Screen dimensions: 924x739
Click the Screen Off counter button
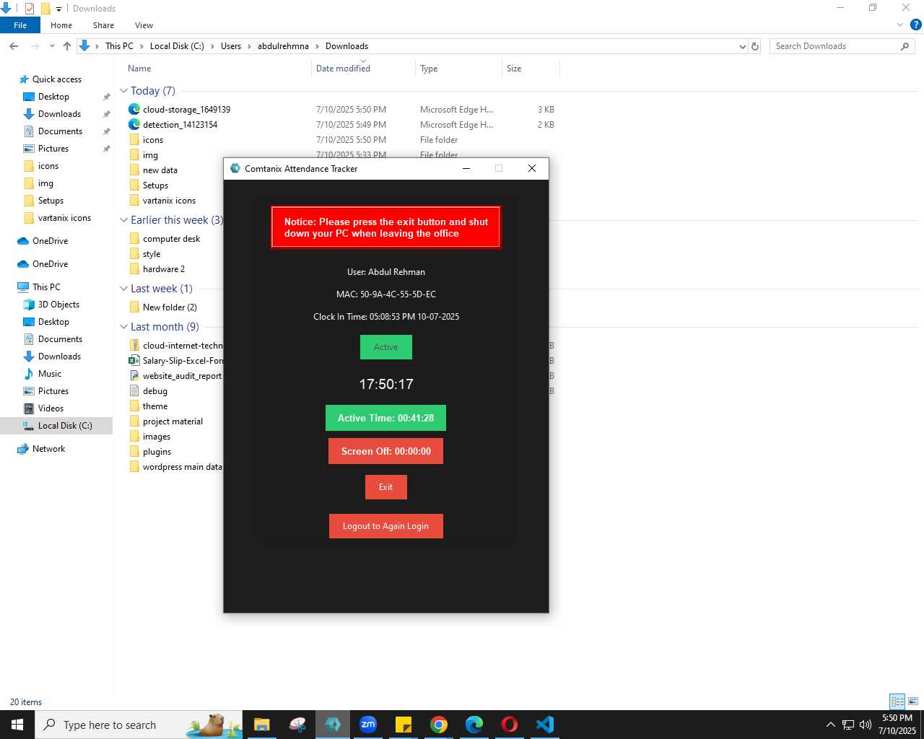385,451
